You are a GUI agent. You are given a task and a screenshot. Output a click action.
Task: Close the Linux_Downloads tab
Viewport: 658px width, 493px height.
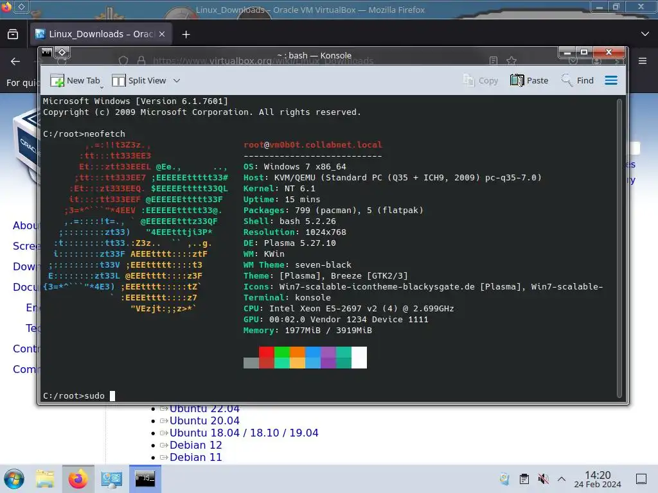(162, 34)
